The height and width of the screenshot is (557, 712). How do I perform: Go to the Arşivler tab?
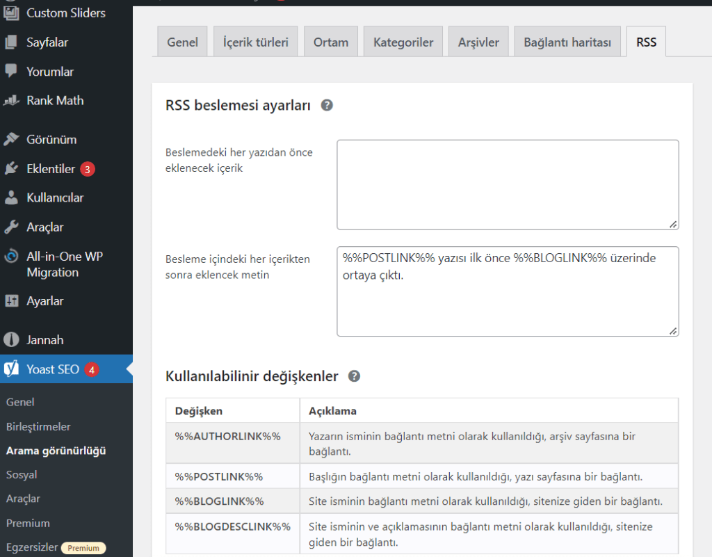click(478, 42)
